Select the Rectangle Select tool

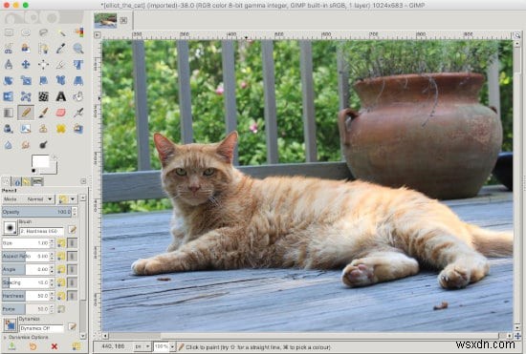9,32
